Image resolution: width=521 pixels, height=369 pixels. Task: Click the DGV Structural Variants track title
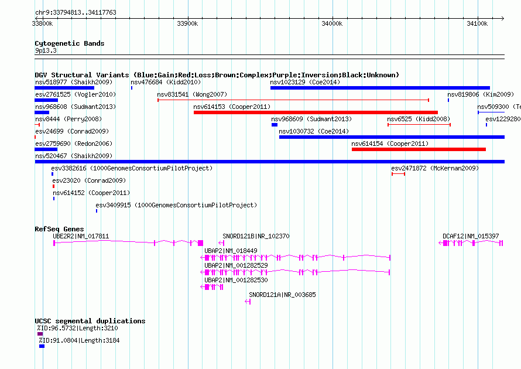pos(217,75)
